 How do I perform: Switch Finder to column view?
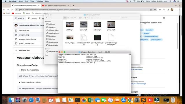(x=72, y=18)
